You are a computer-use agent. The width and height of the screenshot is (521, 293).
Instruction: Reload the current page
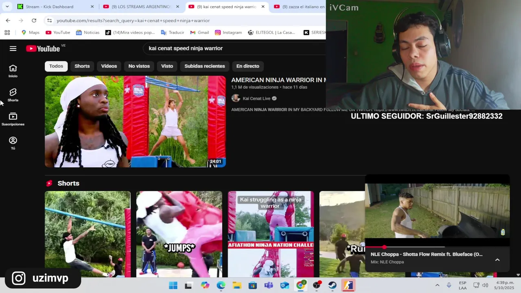34,20
